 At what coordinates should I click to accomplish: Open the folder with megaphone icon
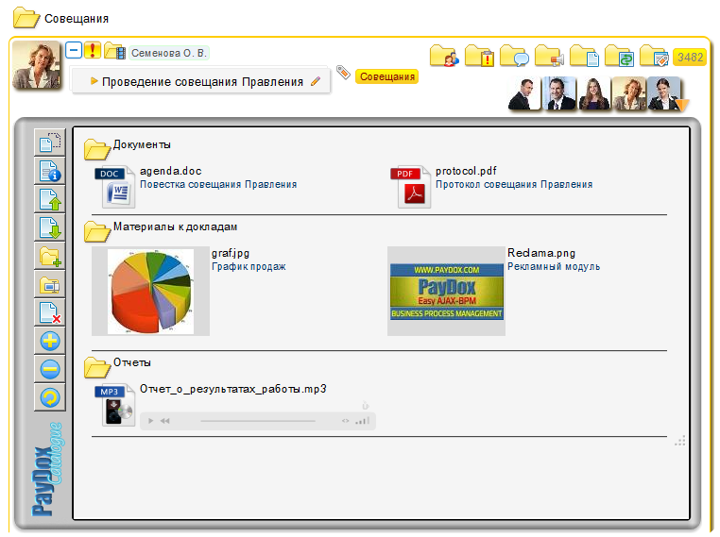548,56
